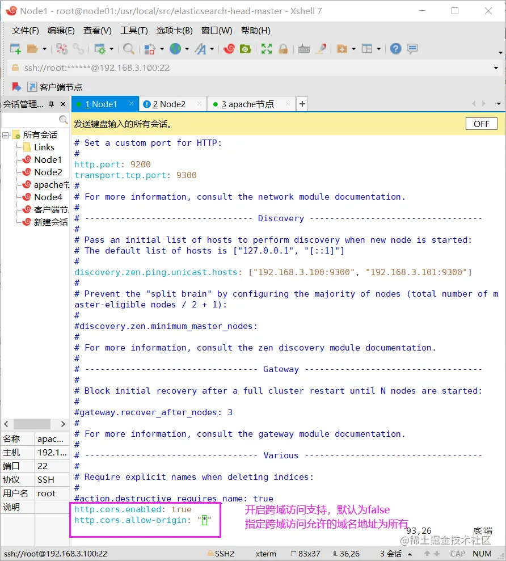This screenshot has height=561, width=506.
Task: Click the 3 会话 status bar arrow
Action: pos(410,554)
